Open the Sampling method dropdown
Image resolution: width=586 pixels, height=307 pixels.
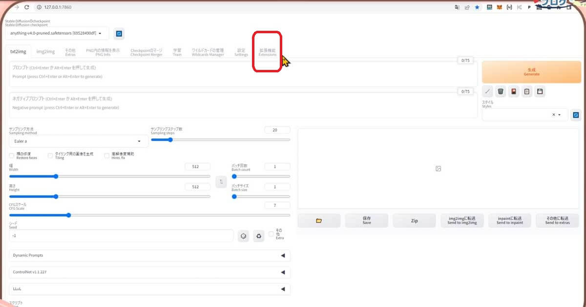(79, 141)
